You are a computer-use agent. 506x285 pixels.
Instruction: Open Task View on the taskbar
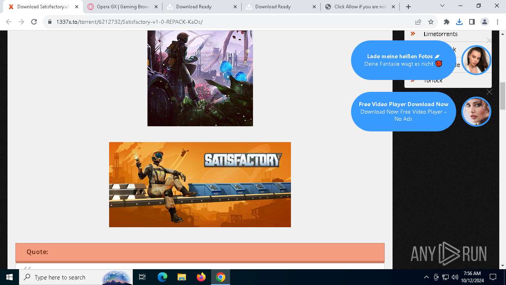142,277
